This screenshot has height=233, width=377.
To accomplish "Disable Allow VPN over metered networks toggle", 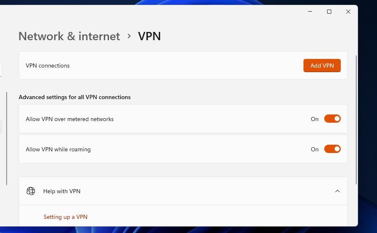I will tap(332, 119).
